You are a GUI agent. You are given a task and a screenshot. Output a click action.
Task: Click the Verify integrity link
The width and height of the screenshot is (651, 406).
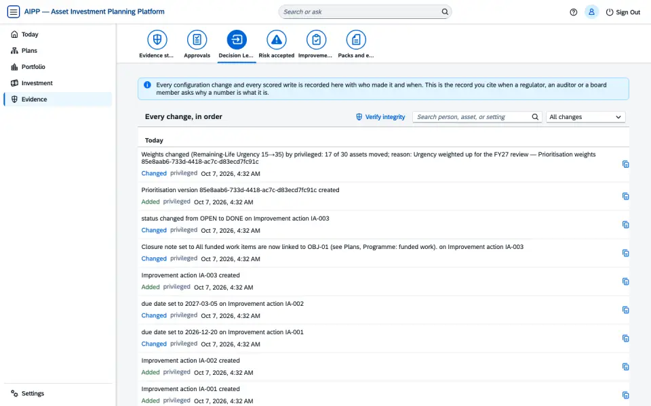pos(380,117)
